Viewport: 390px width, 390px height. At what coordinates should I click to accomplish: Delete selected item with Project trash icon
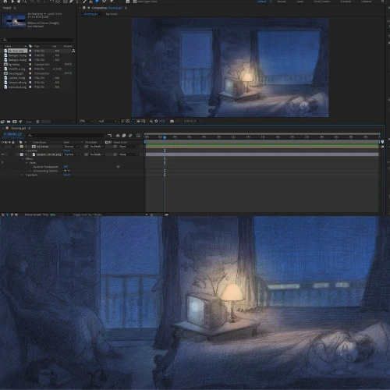click(x=37, y=122)
